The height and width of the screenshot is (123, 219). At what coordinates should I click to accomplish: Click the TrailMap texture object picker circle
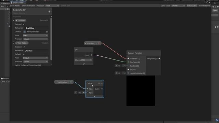47,32
